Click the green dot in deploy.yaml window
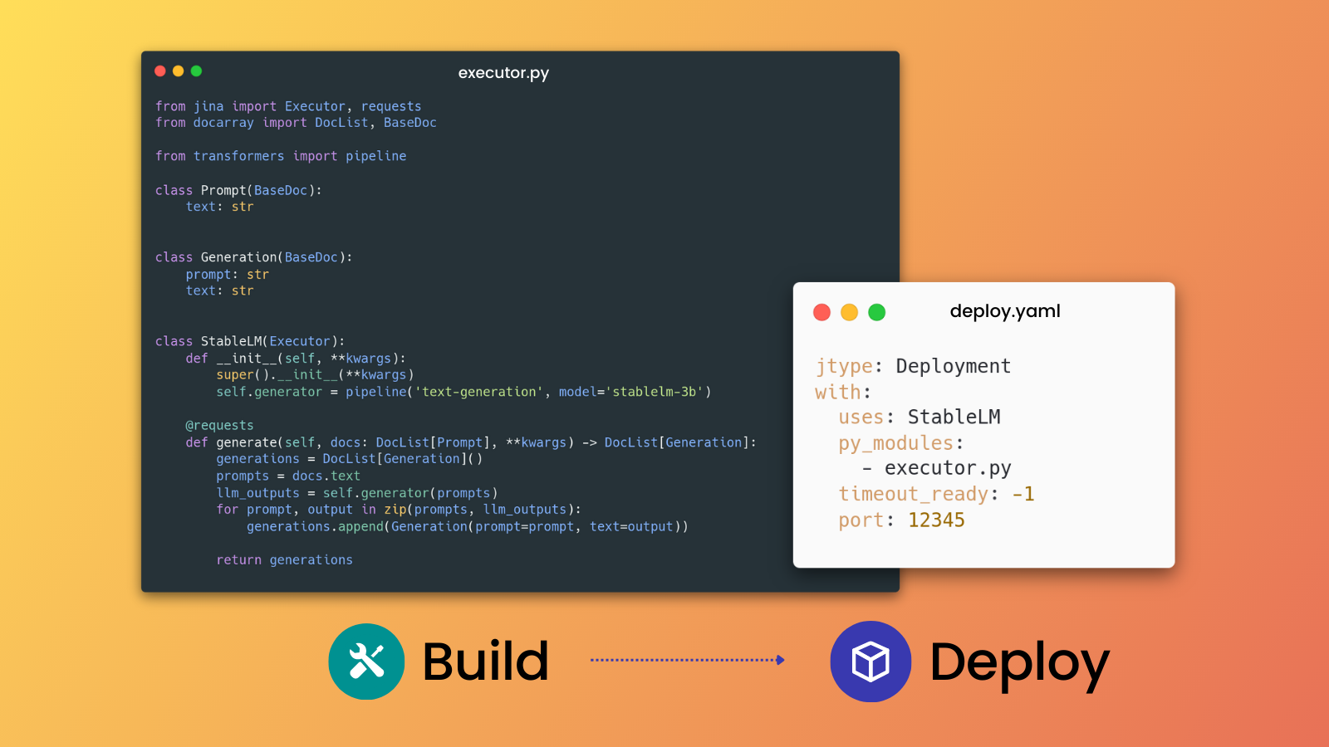 (876, 312)
